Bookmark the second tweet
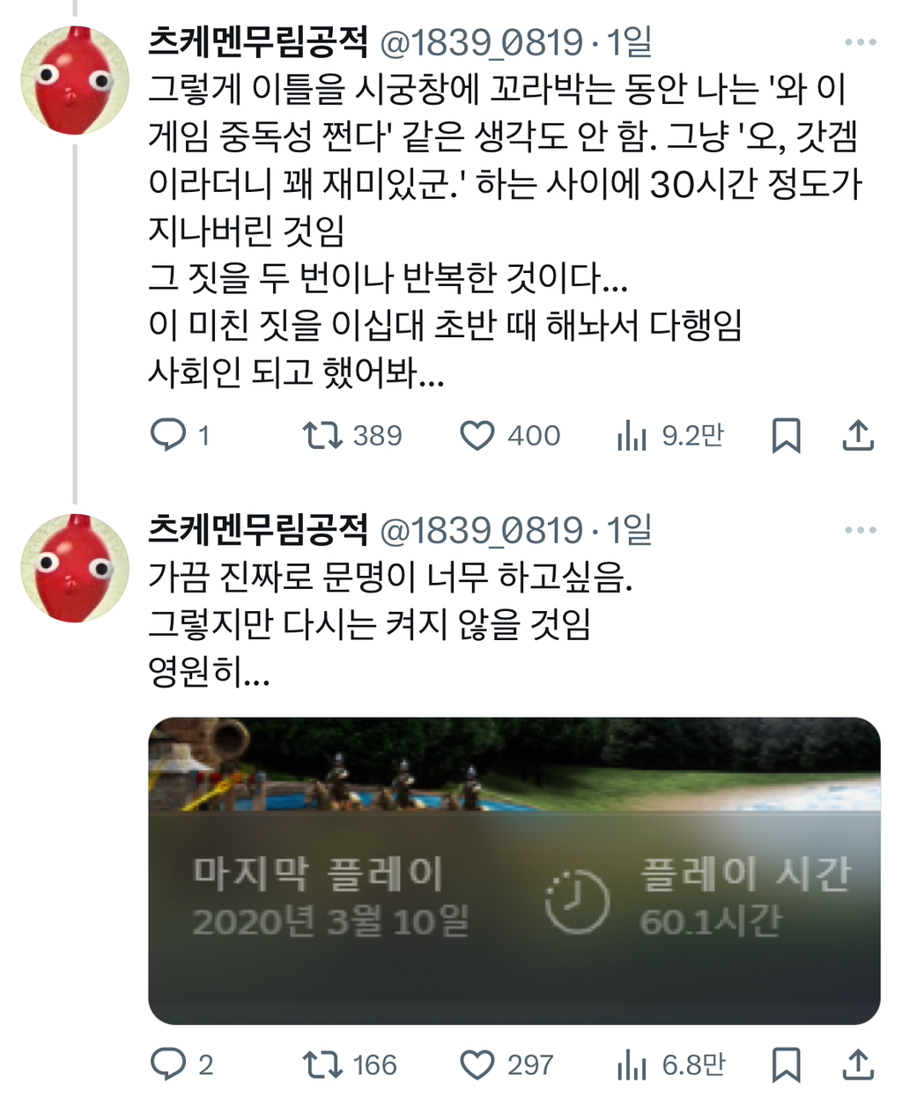The width and height of the screenshot is (902, 1112). pos(786,1064)
